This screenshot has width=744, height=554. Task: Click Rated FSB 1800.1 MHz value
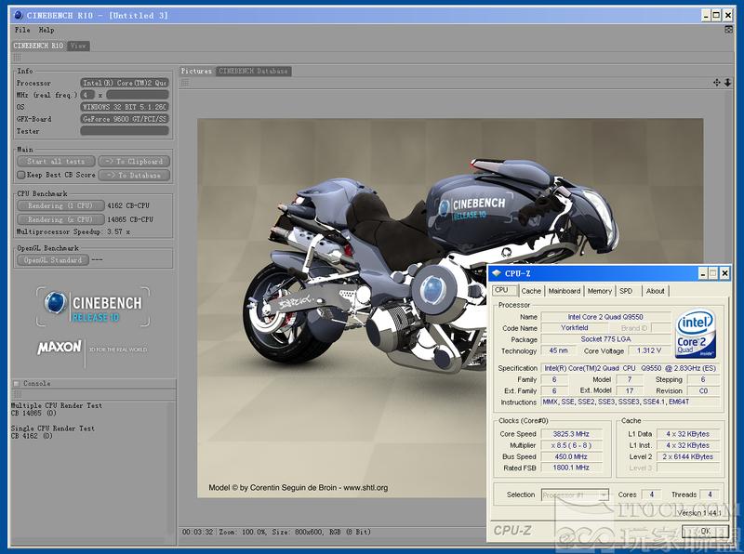point(571,468)
